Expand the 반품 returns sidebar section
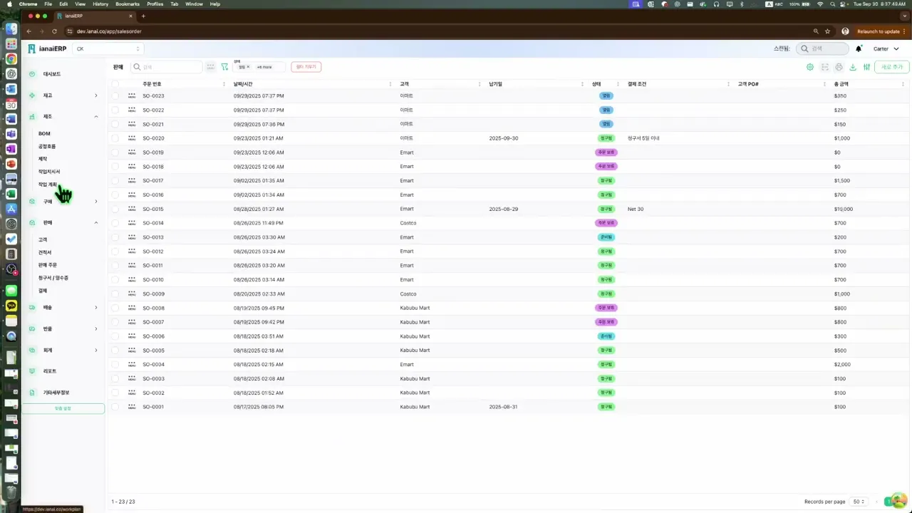Image resolution: width=912 pixels, height=513 pixels. pyautogui.click(x=96, y=329)
